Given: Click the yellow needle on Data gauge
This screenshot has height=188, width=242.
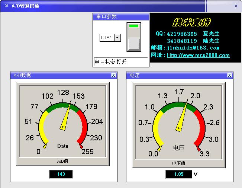Looking at the screenshot, I should [66, 116].
